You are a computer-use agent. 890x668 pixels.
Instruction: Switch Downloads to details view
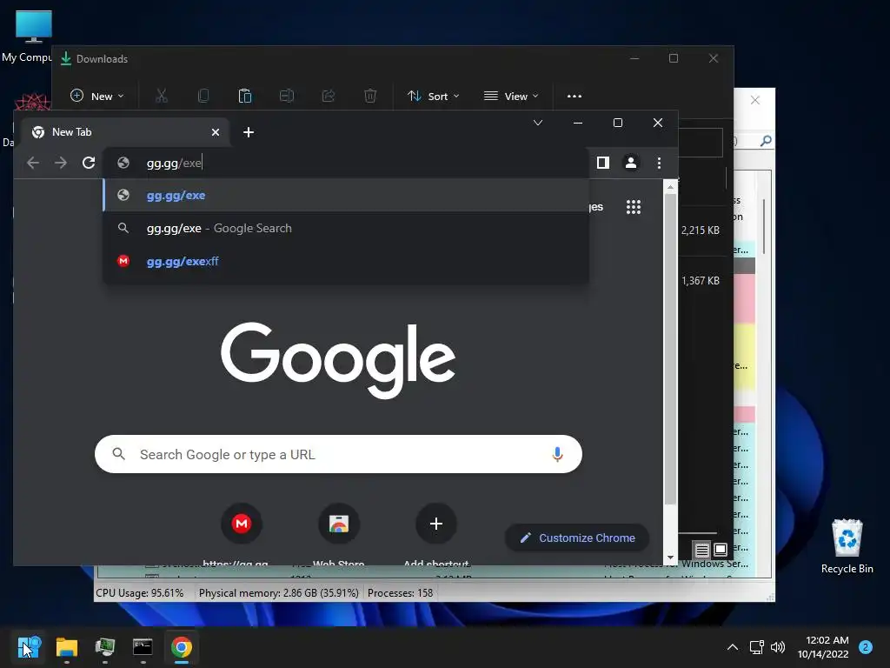tap(701, 550)
